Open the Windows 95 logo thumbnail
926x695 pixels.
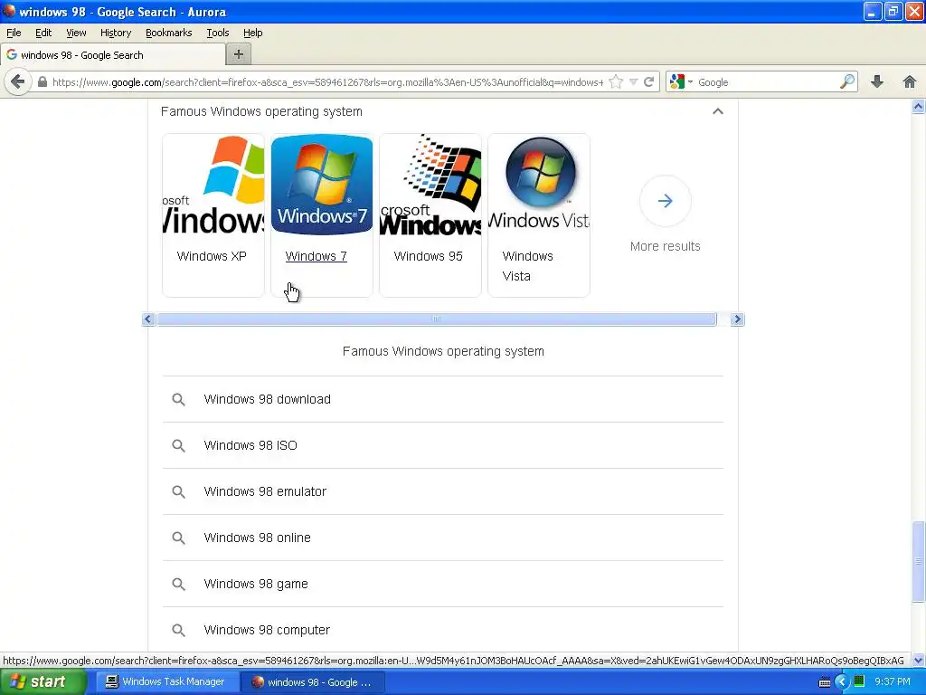tap(430, 185)
